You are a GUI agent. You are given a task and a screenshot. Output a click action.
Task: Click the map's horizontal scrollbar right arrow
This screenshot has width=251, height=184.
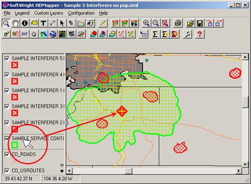pos(239,171)
